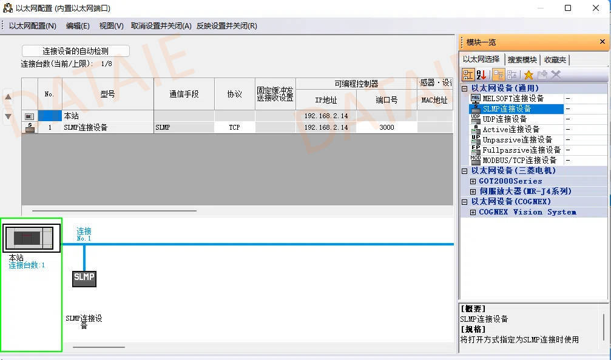Screen dimensions: 611x360
Task: Click the A-Z alphabetical sort icon
Action: point(481,75)
